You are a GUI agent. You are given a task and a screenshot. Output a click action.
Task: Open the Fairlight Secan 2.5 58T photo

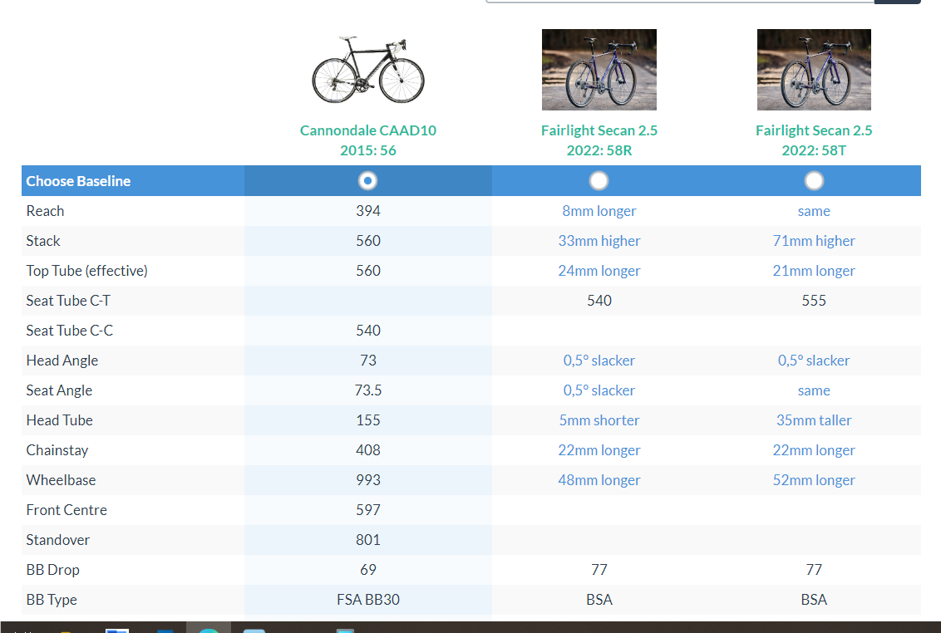click(x=814, y=70)
